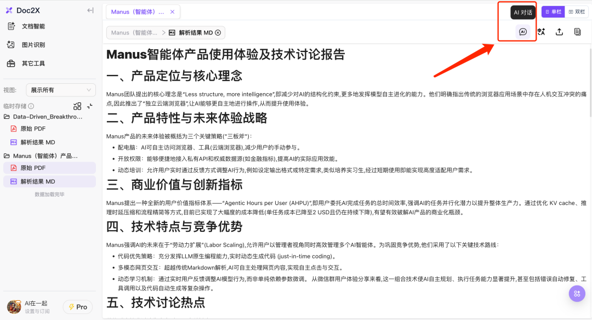Click the bullet line starting with 代码优先策略

227,256
